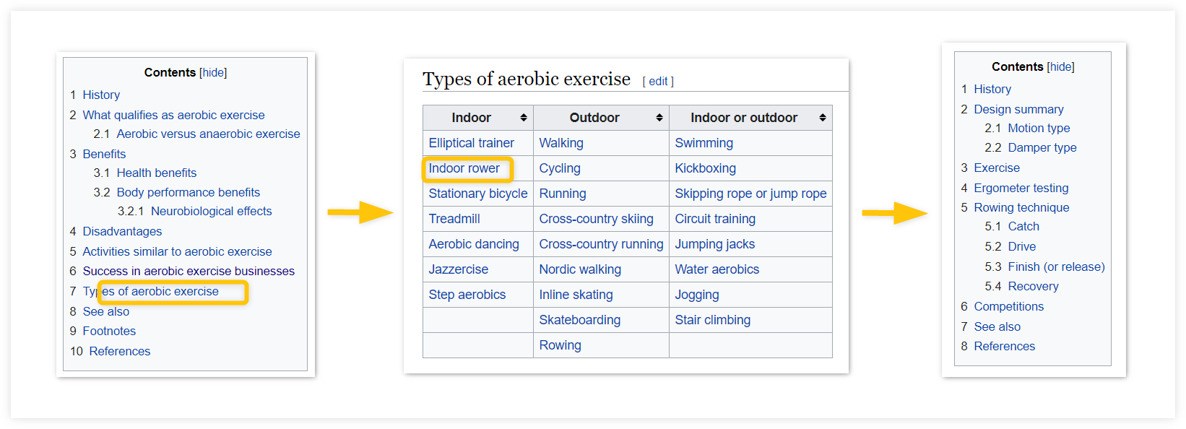The width and height of the screenshot is (1186, 429).
Task: Sort the Indoor column using its arrows
Action: (x=524, y=118)
